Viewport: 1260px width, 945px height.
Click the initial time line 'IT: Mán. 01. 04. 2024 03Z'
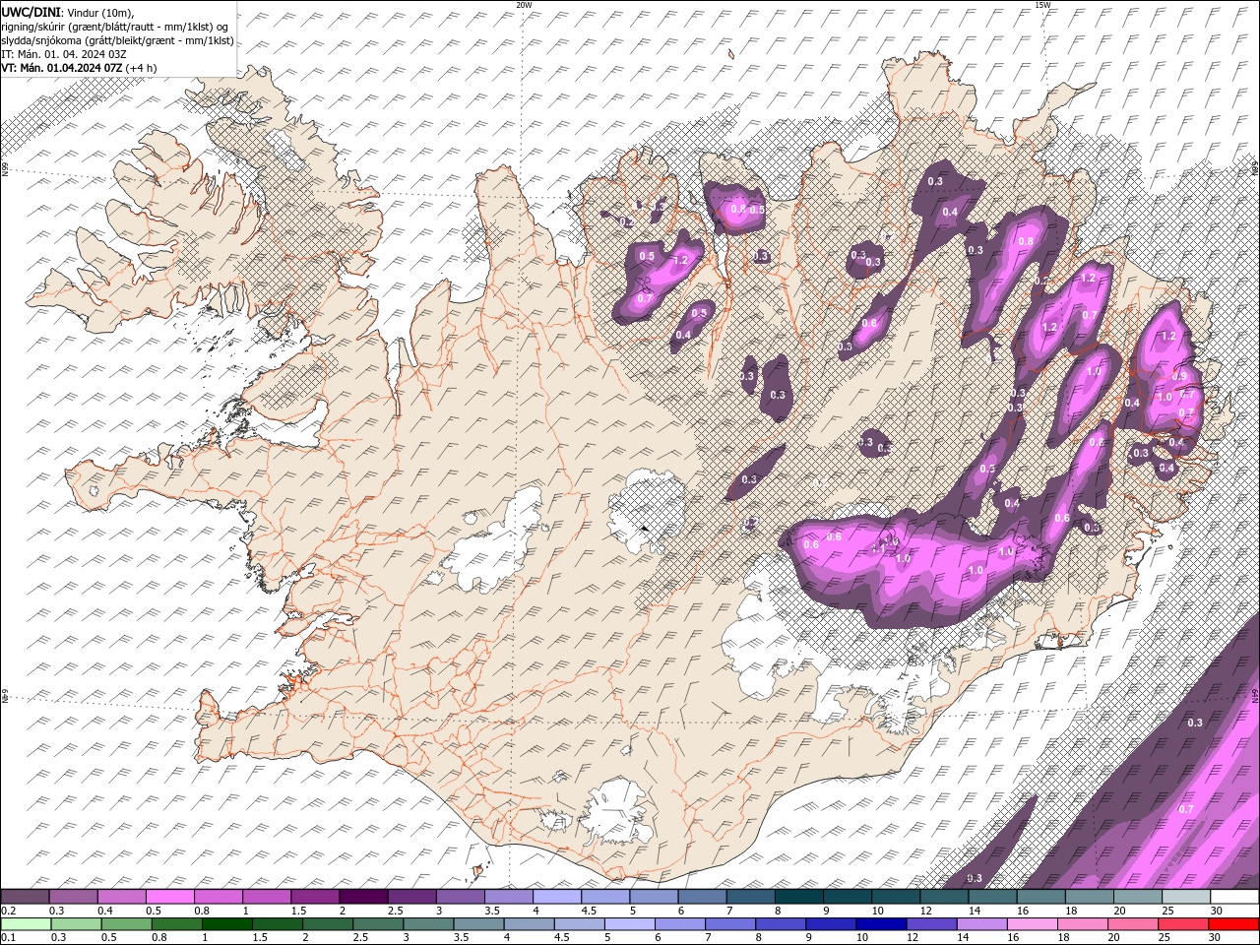[x=63, y=53]
